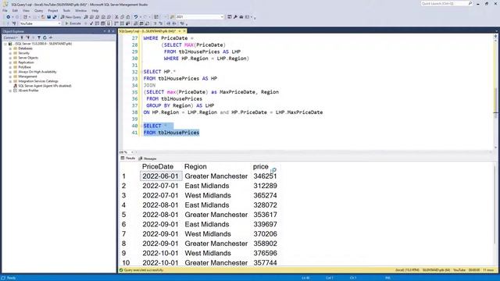This screenshot has height=281, width=500.
Task: Expand the Server Objects folder node
Action: (10, 58)
